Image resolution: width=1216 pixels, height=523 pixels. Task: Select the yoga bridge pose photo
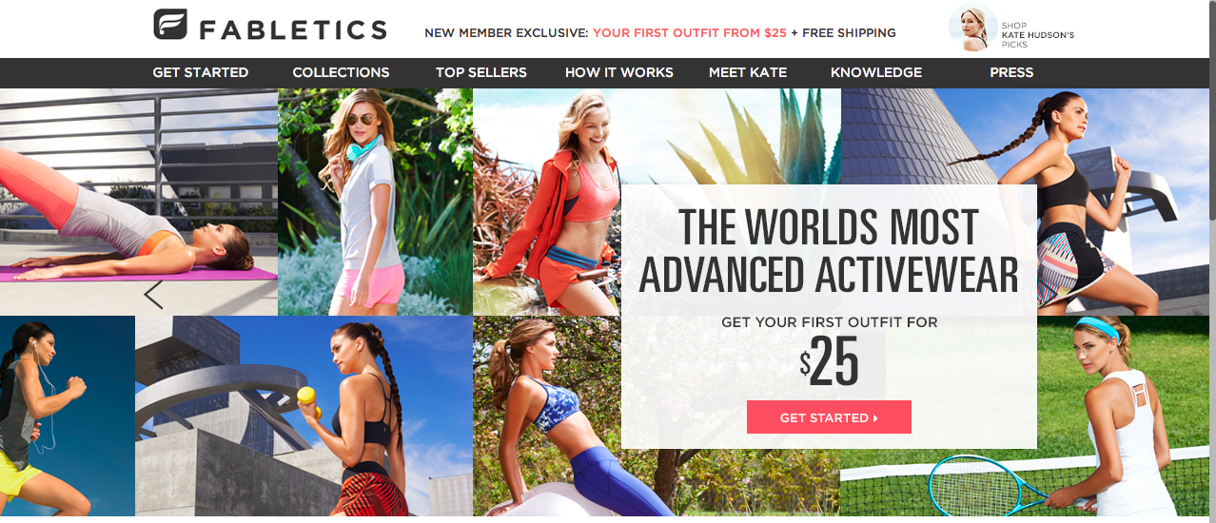click(x=139, y=202)
